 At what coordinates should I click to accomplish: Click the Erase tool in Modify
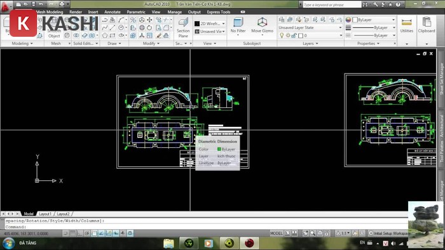click(159, 36)
